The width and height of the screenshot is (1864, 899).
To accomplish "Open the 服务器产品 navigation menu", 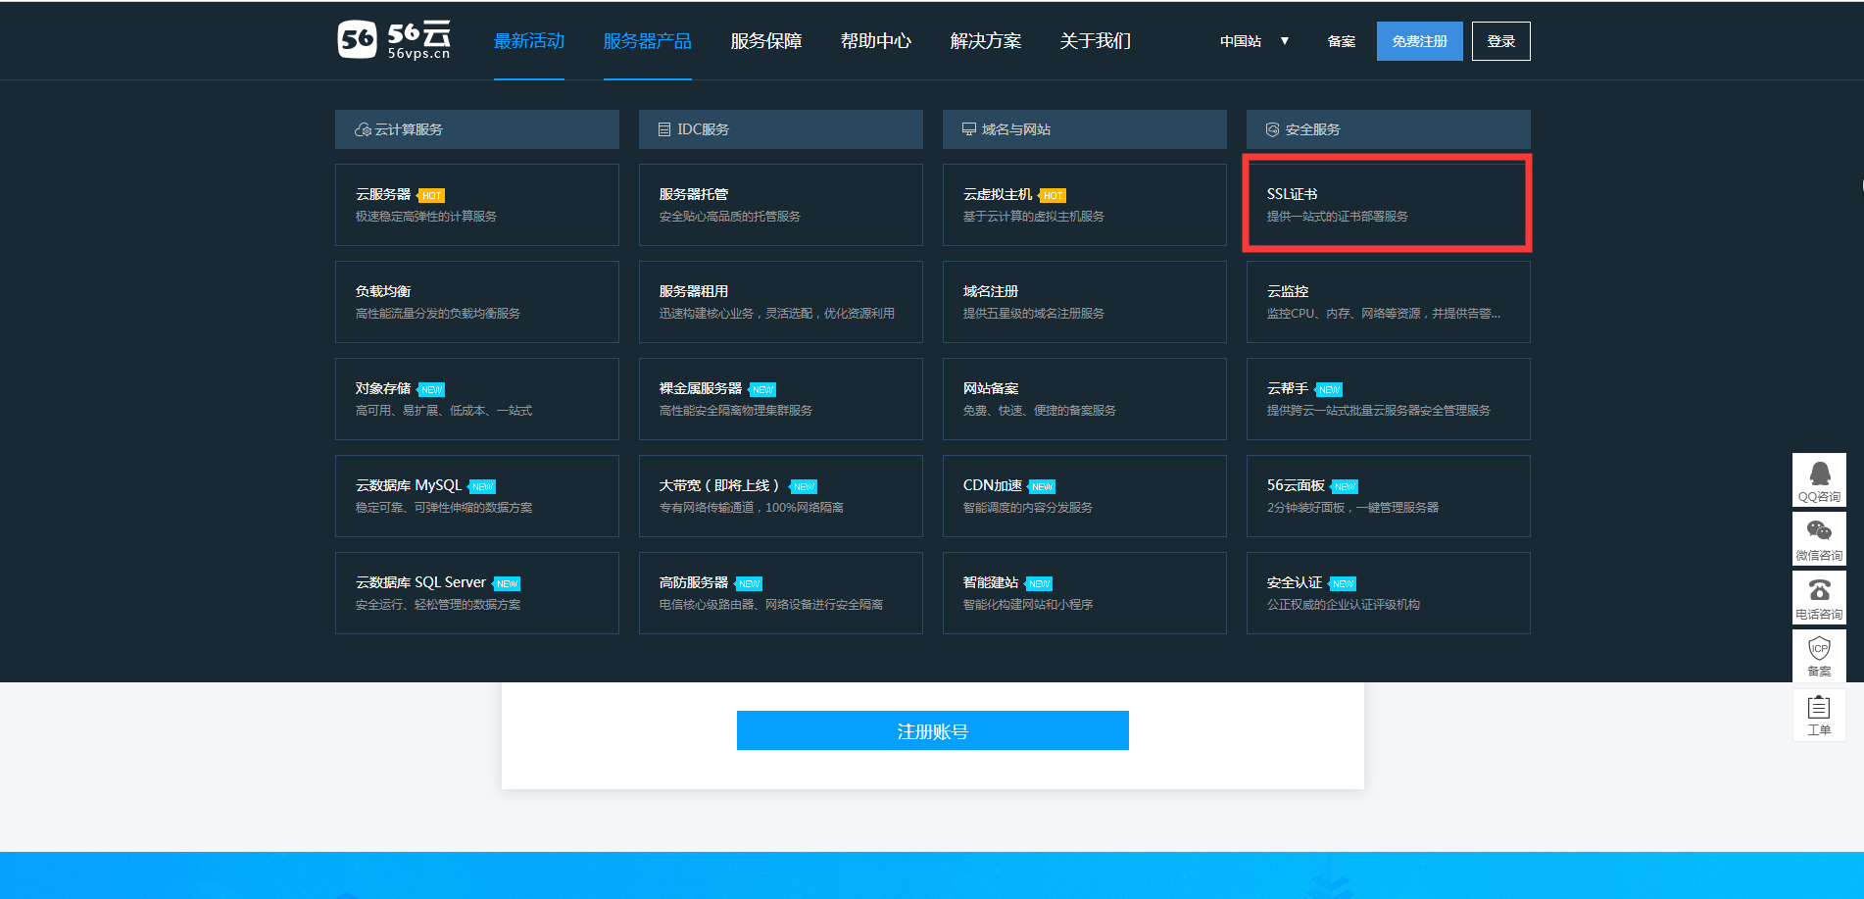I will pyautogui.click(x=647, y=41).
